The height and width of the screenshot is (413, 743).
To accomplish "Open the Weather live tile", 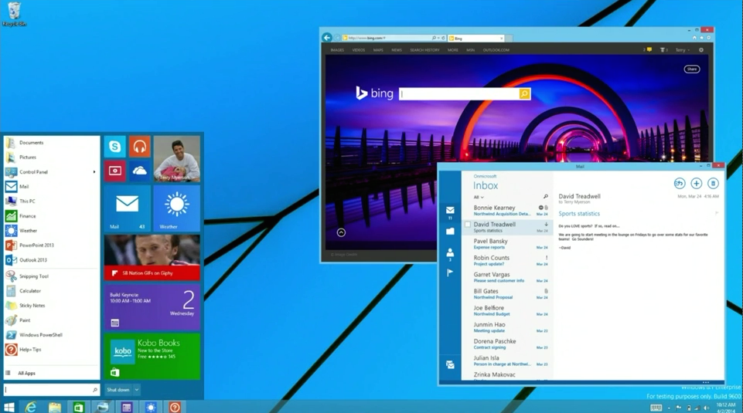I will (177, 208).
